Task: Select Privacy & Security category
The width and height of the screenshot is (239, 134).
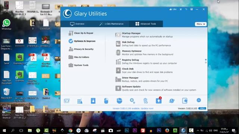Action: (81, 49)
